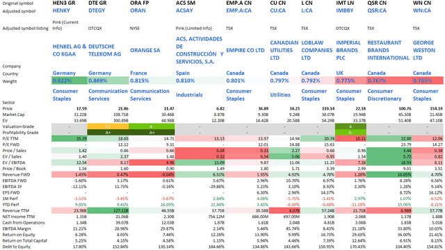Click the Deutsche Telekom AG company name
445x250 pixels.
[104, 50]
